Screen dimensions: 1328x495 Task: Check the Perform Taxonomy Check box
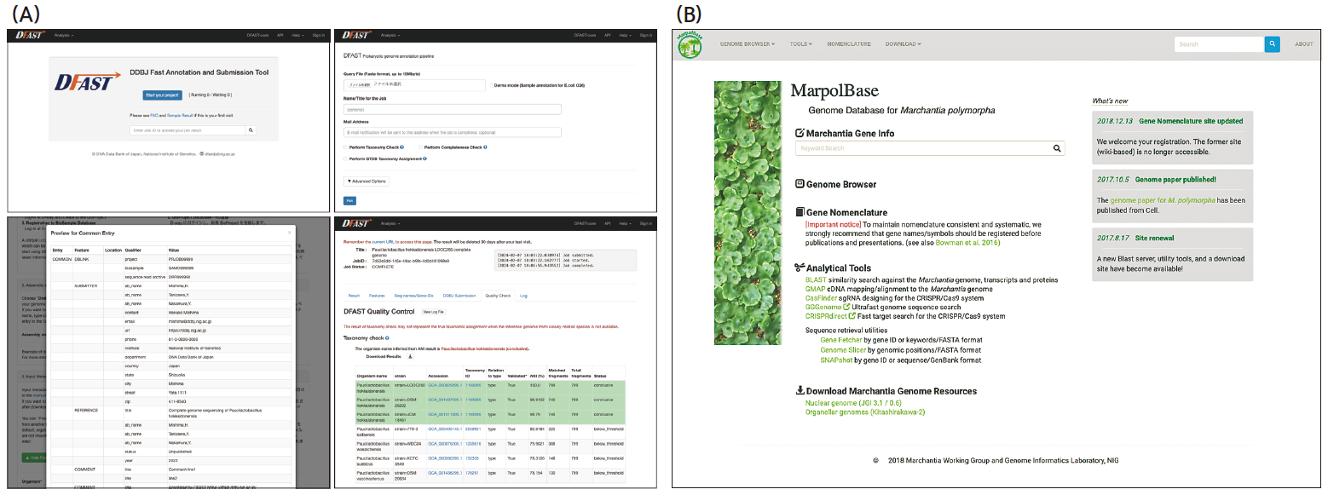tap(344, 147)
